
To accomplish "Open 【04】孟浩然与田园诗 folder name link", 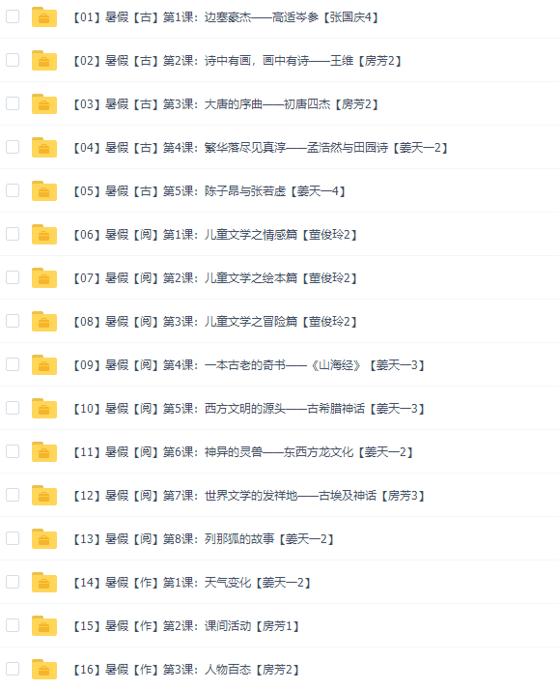I will pyautogui.click(x=261, y=148).
